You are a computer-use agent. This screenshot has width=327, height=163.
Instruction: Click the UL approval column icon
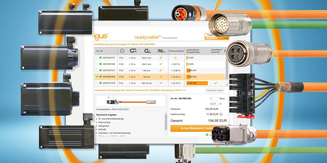161,51
